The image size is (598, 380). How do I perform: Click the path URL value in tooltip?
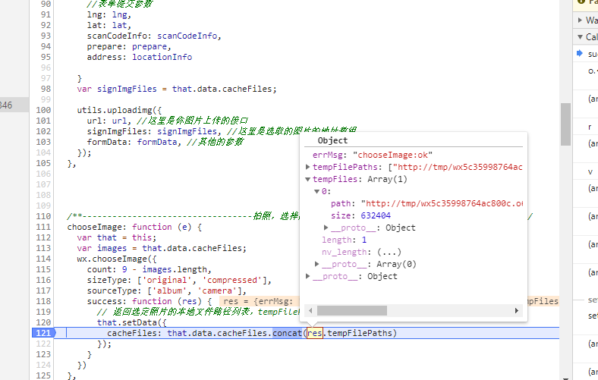[442, 203]
